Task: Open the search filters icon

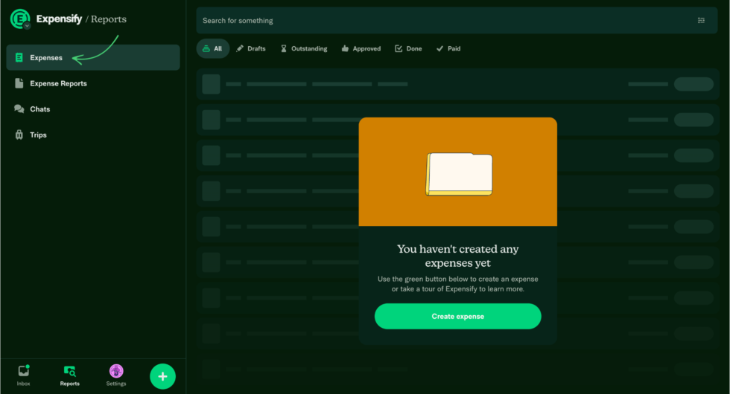Action: [x=701, y=21]
